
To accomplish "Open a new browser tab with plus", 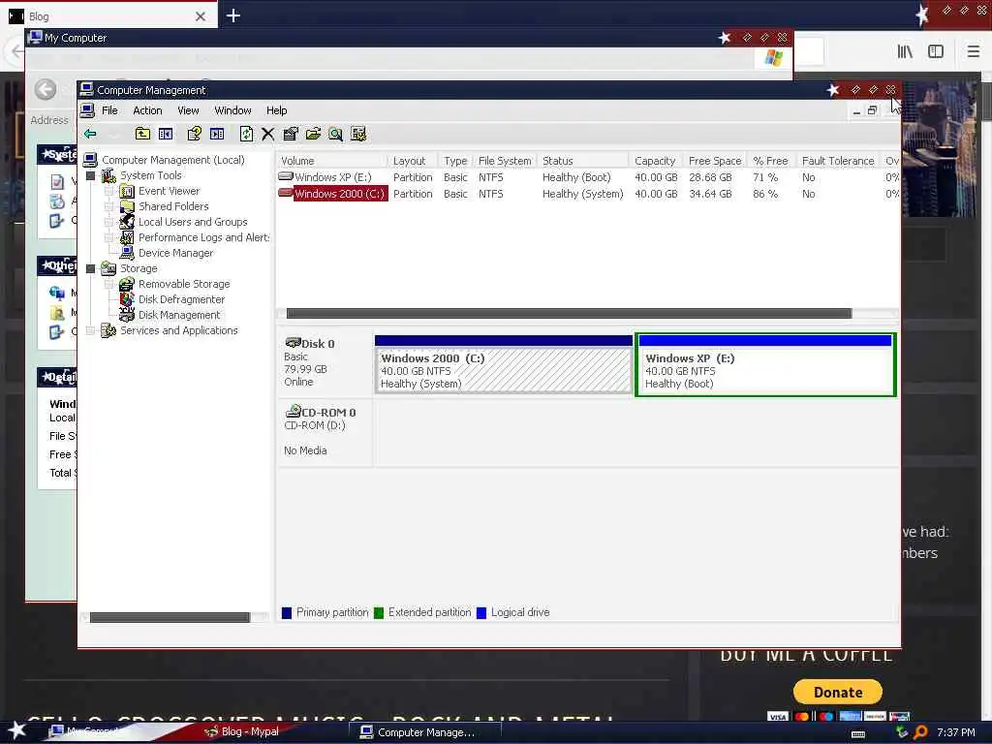I will (x=233, y=15).
